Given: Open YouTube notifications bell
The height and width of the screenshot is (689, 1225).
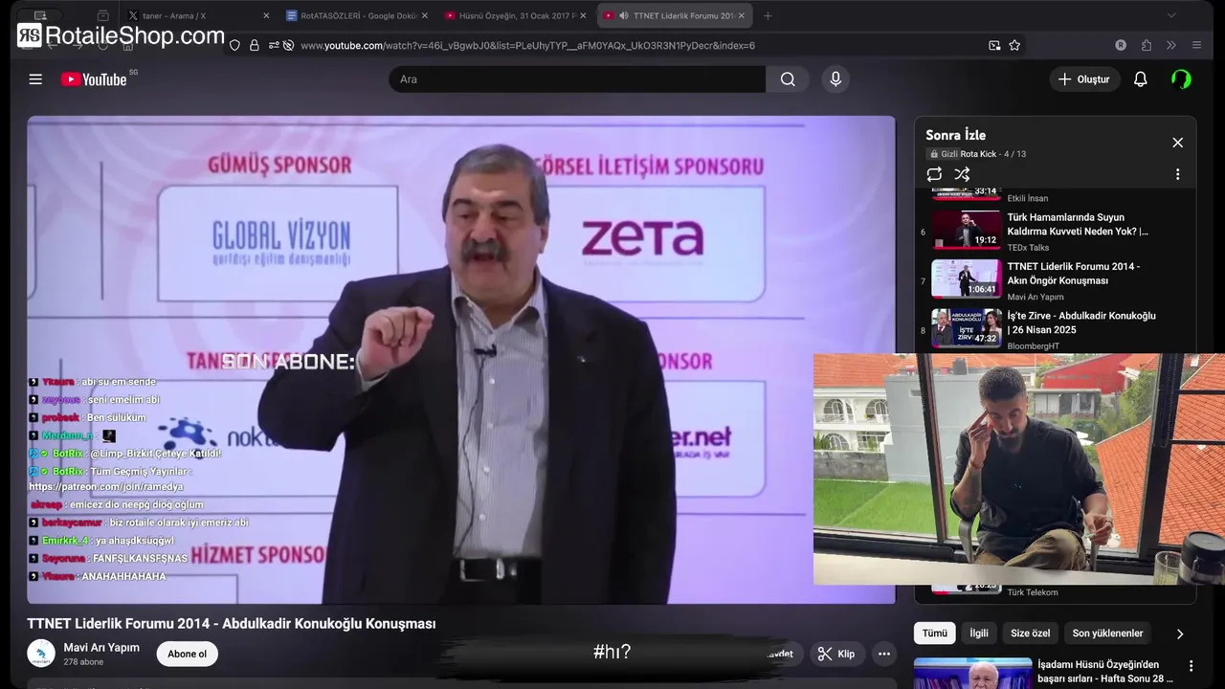Looking at the screenshot, I should (1140, 79).
